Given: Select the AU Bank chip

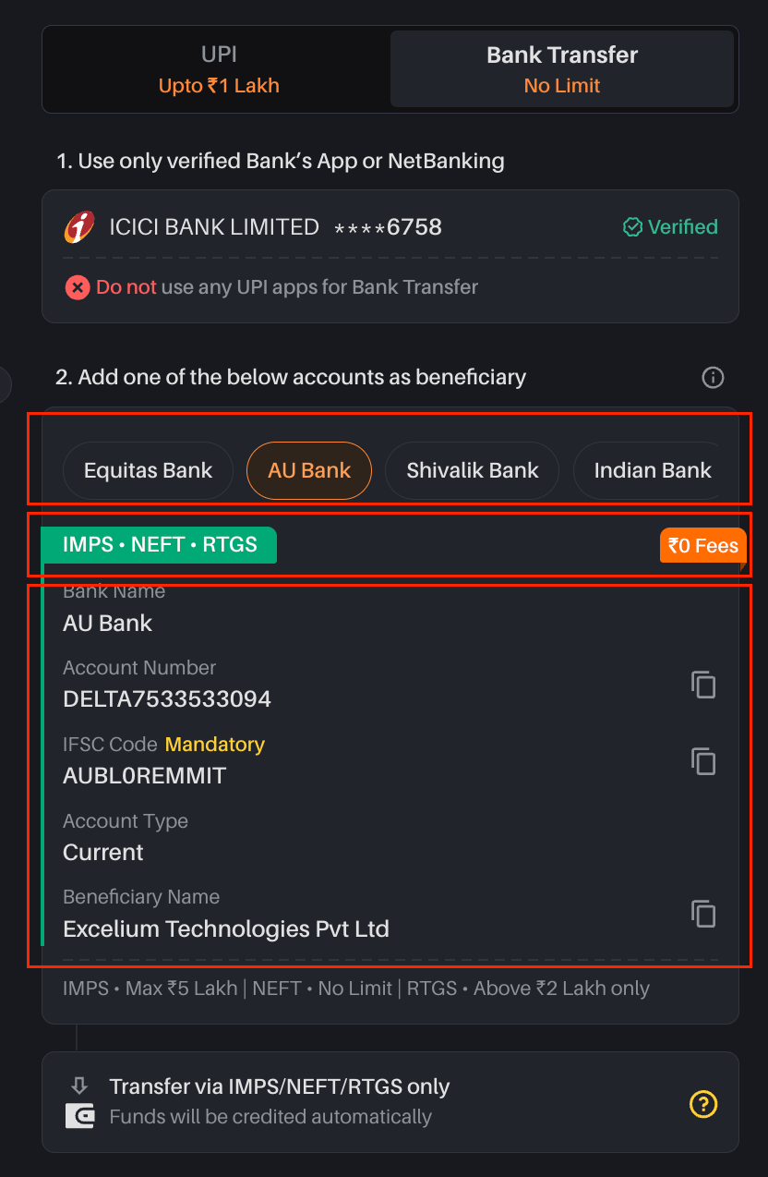Looking at the screenshot, I should click(309, 470).
